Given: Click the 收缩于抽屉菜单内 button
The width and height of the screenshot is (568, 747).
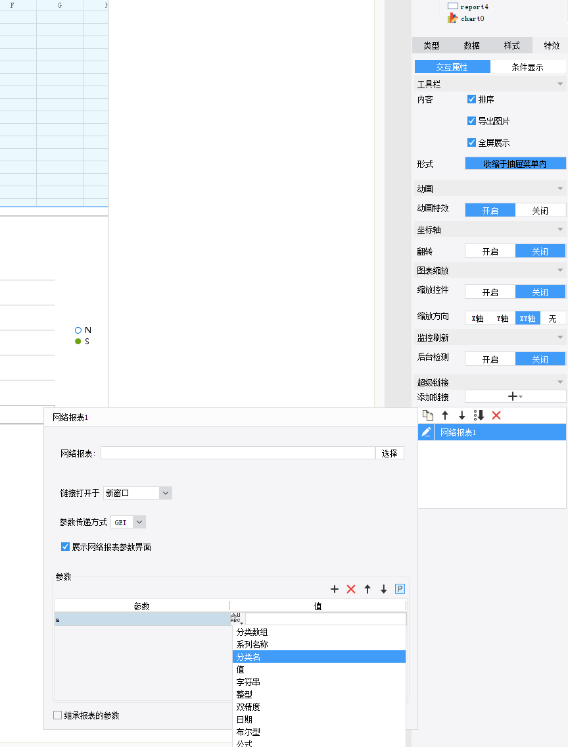Looking at the screenshot, I should click(515, 163).
